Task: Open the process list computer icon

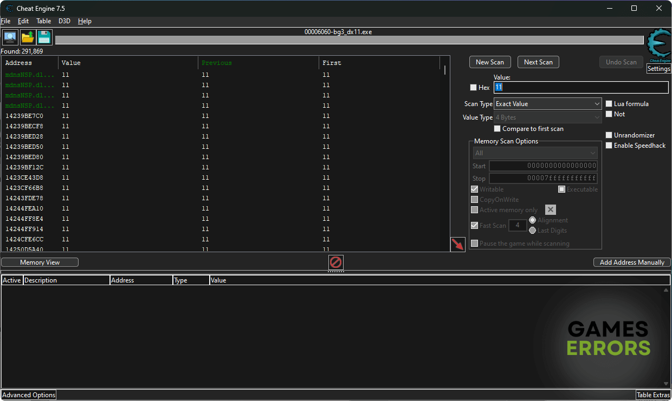Action: (x=10, y=37)
